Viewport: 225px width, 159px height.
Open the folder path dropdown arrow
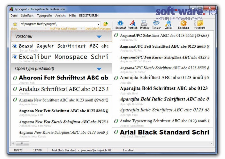98,24
